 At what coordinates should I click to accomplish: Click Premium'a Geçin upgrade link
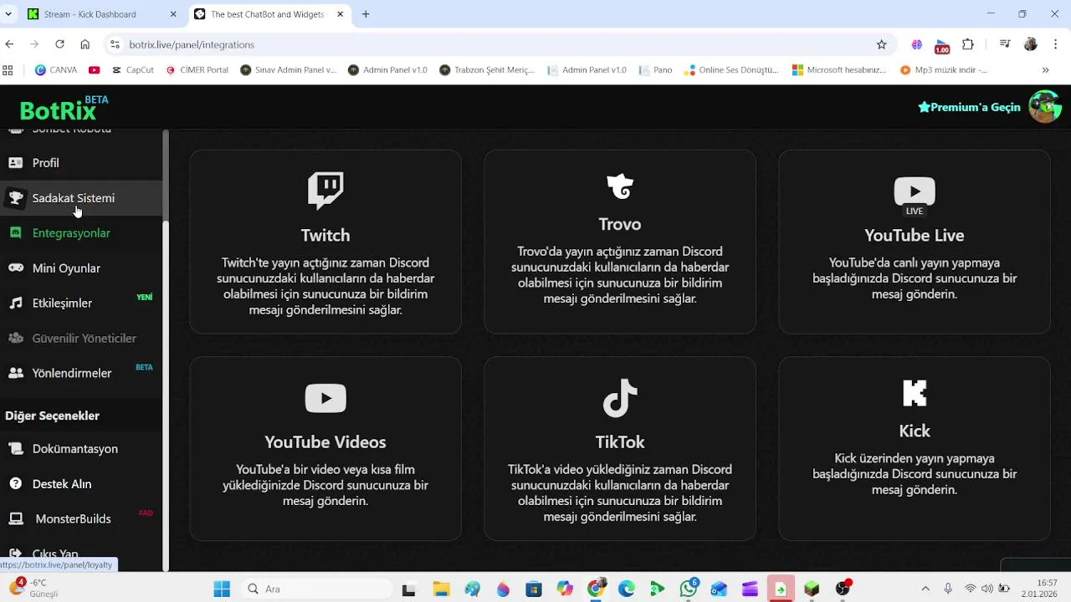click(969, 107)
